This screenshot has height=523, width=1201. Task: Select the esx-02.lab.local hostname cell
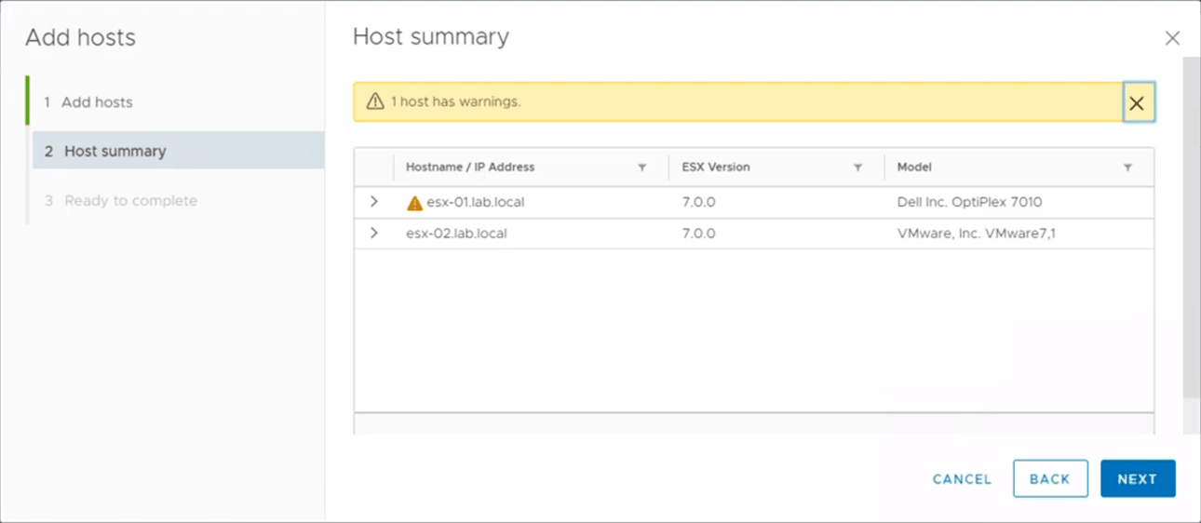(x=456, y=234)
